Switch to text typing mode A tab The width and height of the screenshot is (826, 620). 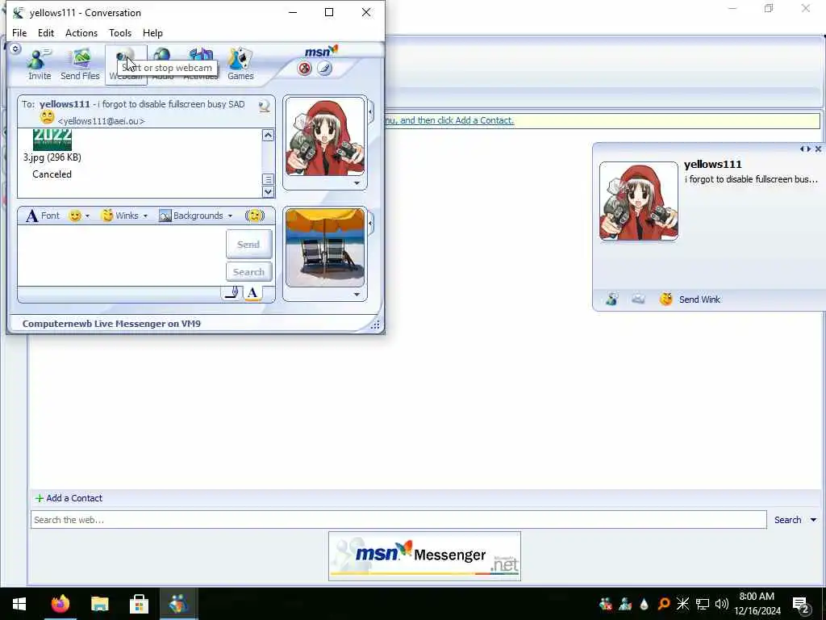(252, 293)
